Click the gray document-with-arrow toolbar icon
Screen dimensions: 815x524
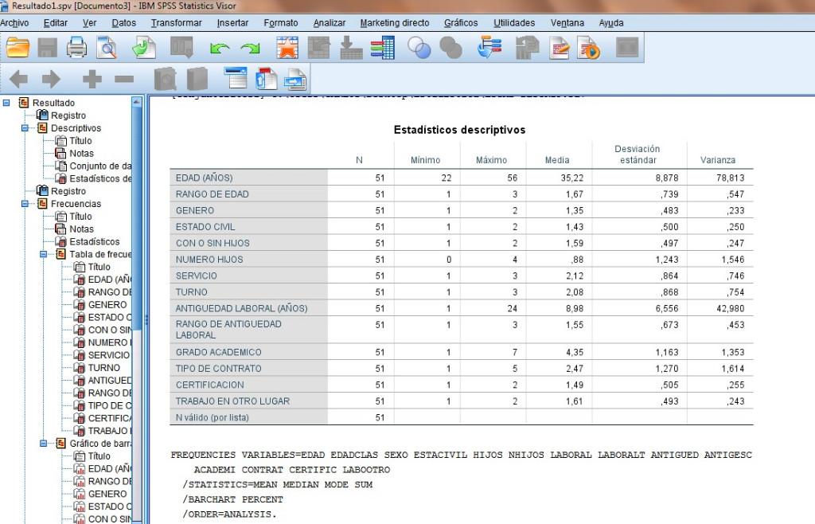527,48
